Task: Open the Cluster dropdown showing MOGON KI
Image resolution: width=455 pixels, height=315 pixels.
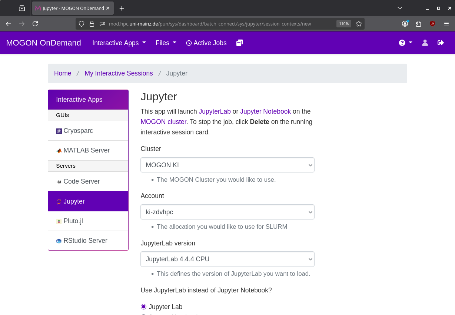Action: click(227, 165)
